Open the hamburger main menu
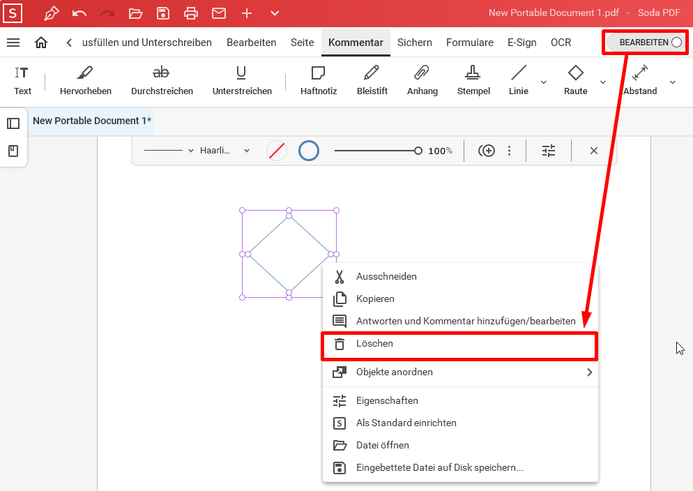This screenshot has width=693, height=491. 13,43
